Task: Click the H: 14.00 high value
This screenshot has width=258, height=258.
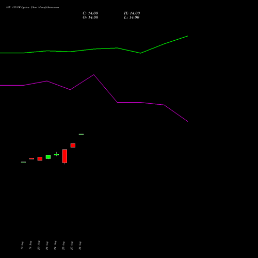Action: tap(132, 13)
